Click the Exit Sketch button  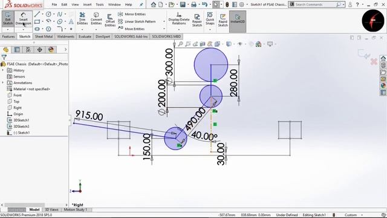click(x=8, y=19)
